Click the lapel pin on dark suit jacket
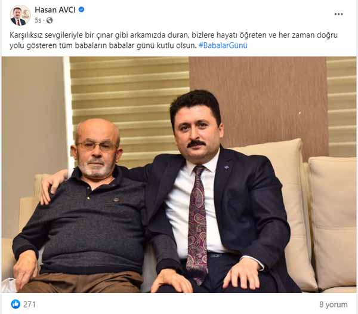358x314 pixels. point(226,167)
